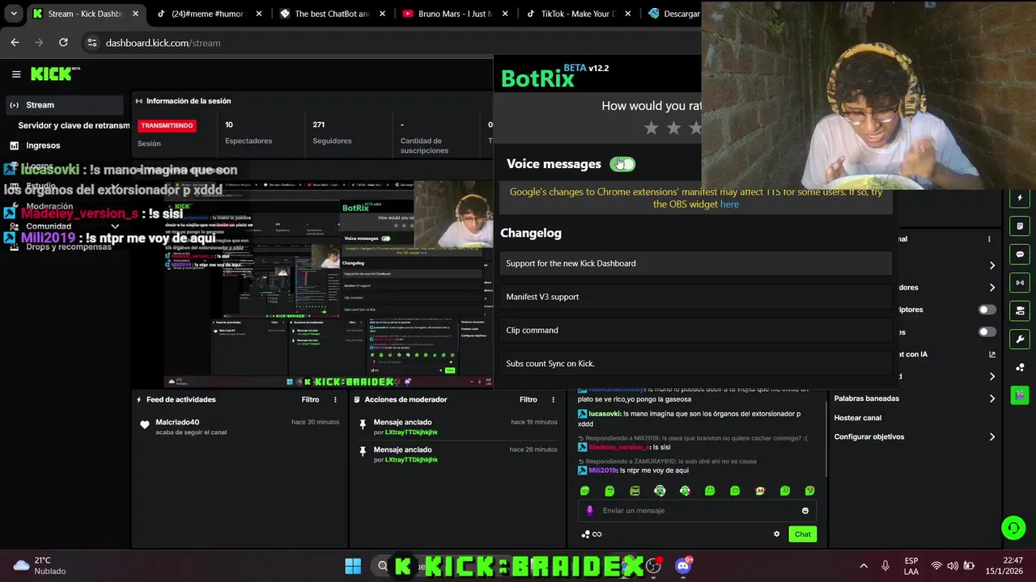Image resolution: width=1036 pixels, height=582 pixels.
Task: Open the browser tab list dropdown
Action: (x=14, y=14)
